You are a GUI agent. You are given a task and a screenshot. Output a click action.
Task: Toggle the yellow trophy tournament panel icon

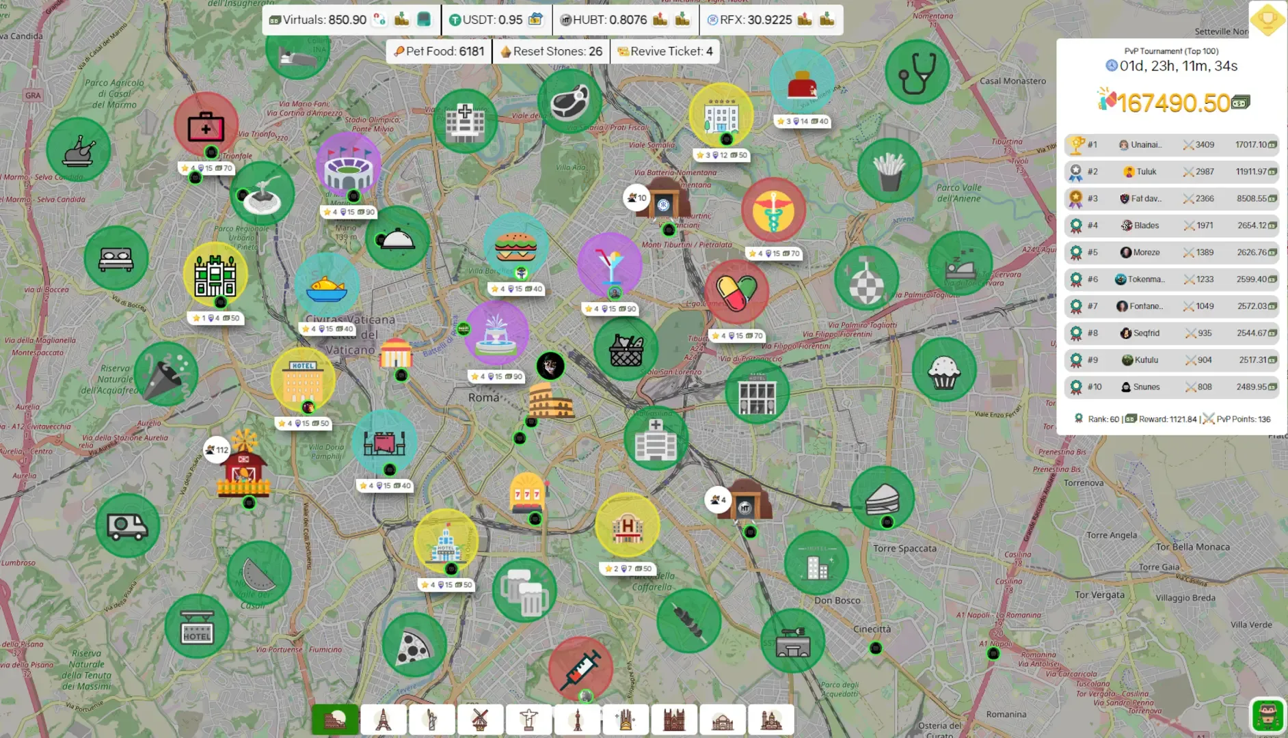tap(1267, 18)
